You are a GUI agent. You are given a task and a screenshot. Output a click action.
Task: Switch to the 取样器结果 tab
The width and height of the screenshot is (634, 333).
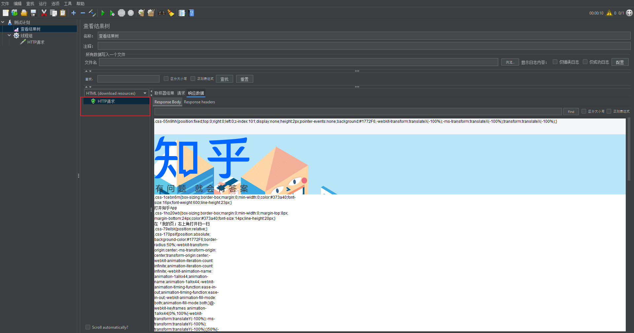164,93
